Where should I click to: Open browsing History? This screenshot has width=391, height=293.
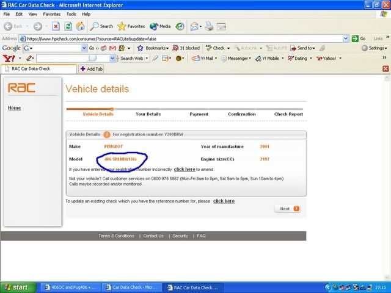(180, 26)
